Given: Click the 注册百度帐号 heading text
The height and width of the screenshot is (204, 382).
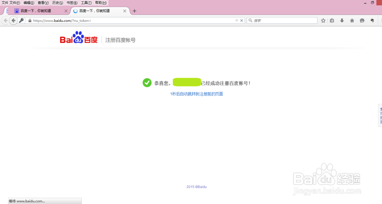Looking at the screenshot, I should [x=120, y=40].
